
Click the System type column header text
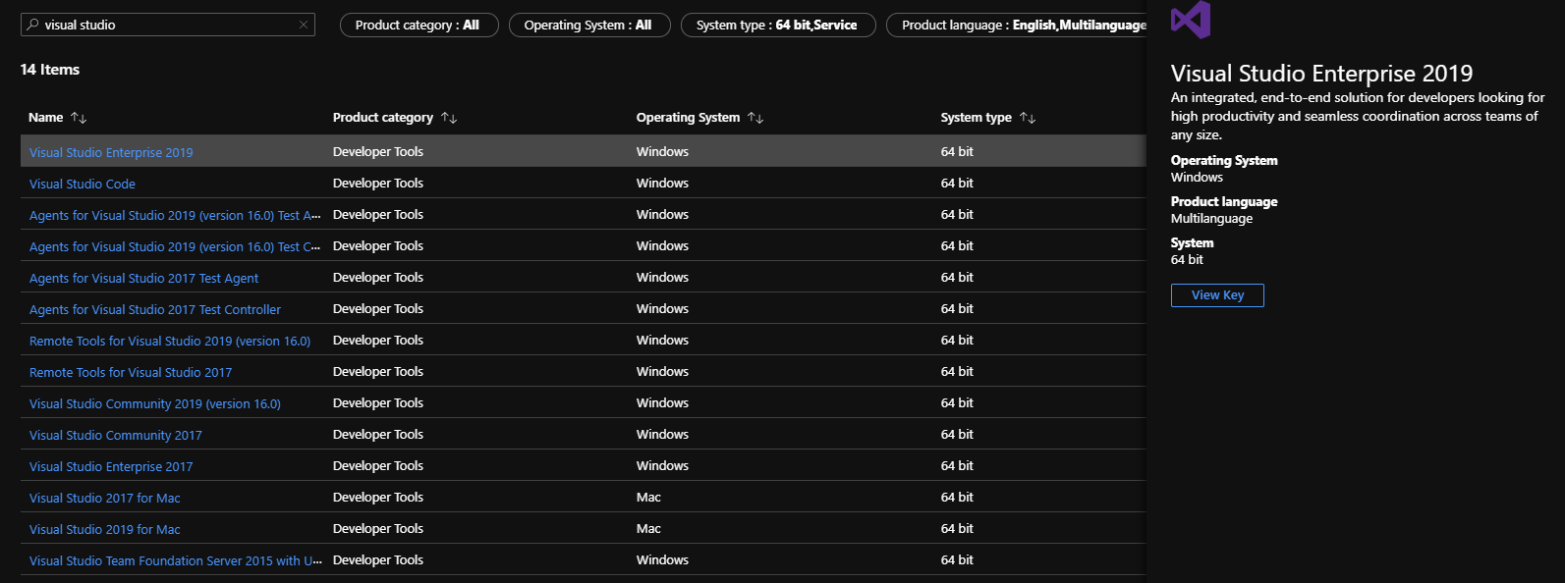(x=977, y=118)
